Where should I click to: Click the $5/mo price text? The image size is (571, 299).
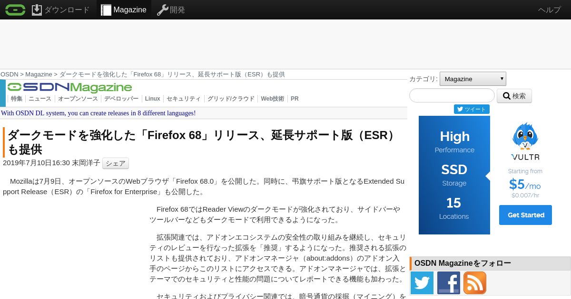click(525, 184)
